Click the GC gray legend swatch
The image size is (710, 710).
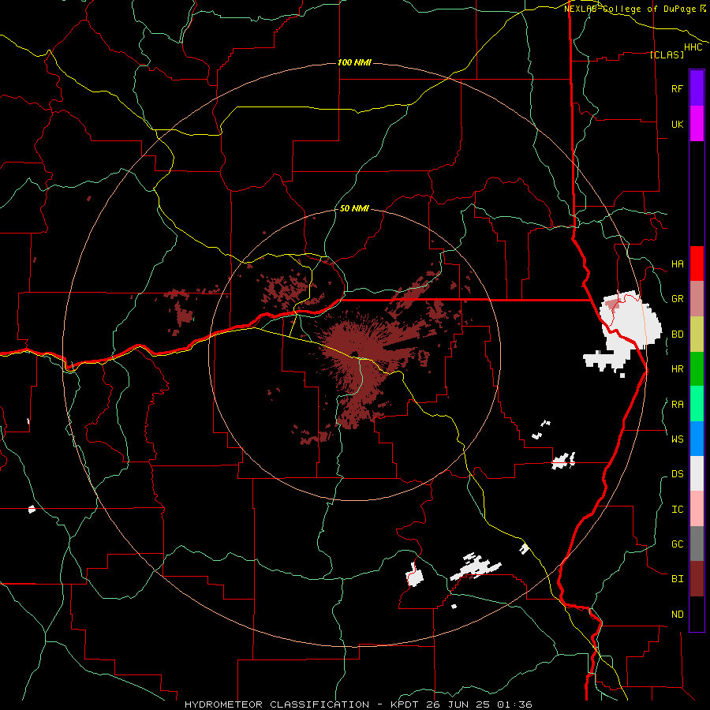point(697,544)
